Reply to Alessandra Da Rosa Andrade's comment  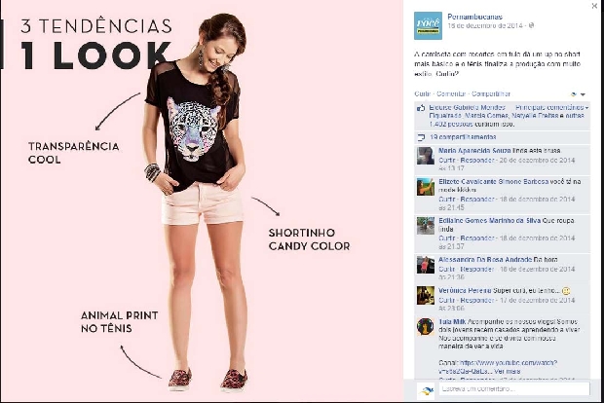[x=477, y=269]
